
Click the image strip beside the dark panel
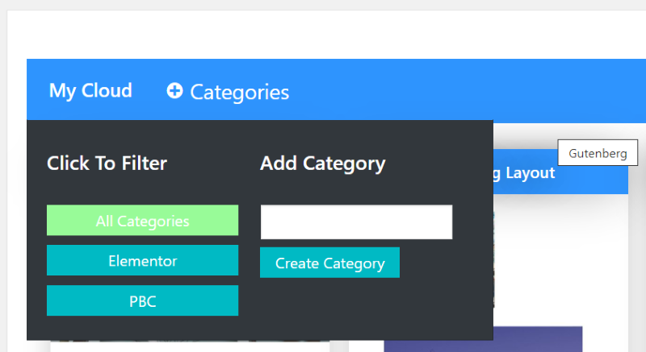(x=494, y=259)
